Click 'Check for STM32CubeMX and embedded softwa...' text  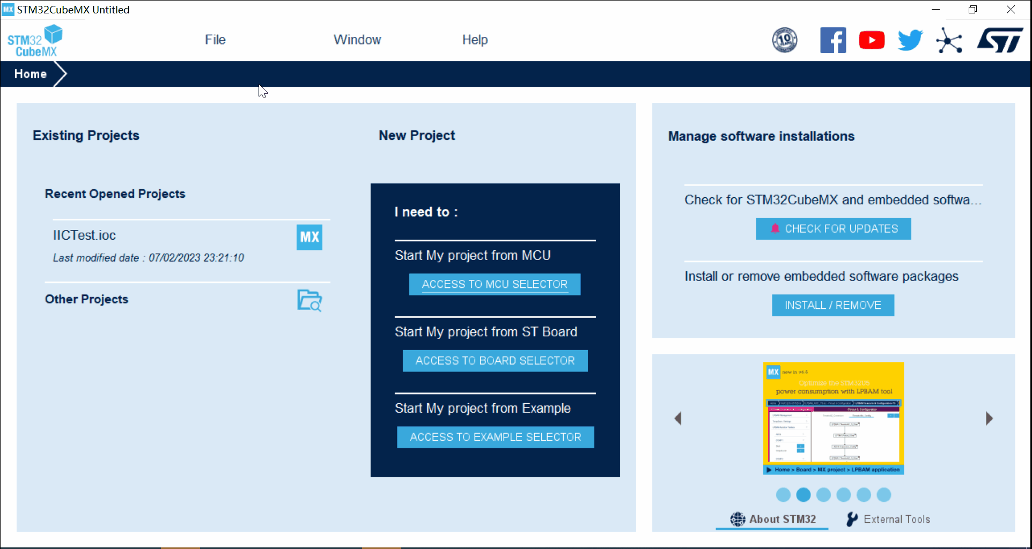pos(833,200)
